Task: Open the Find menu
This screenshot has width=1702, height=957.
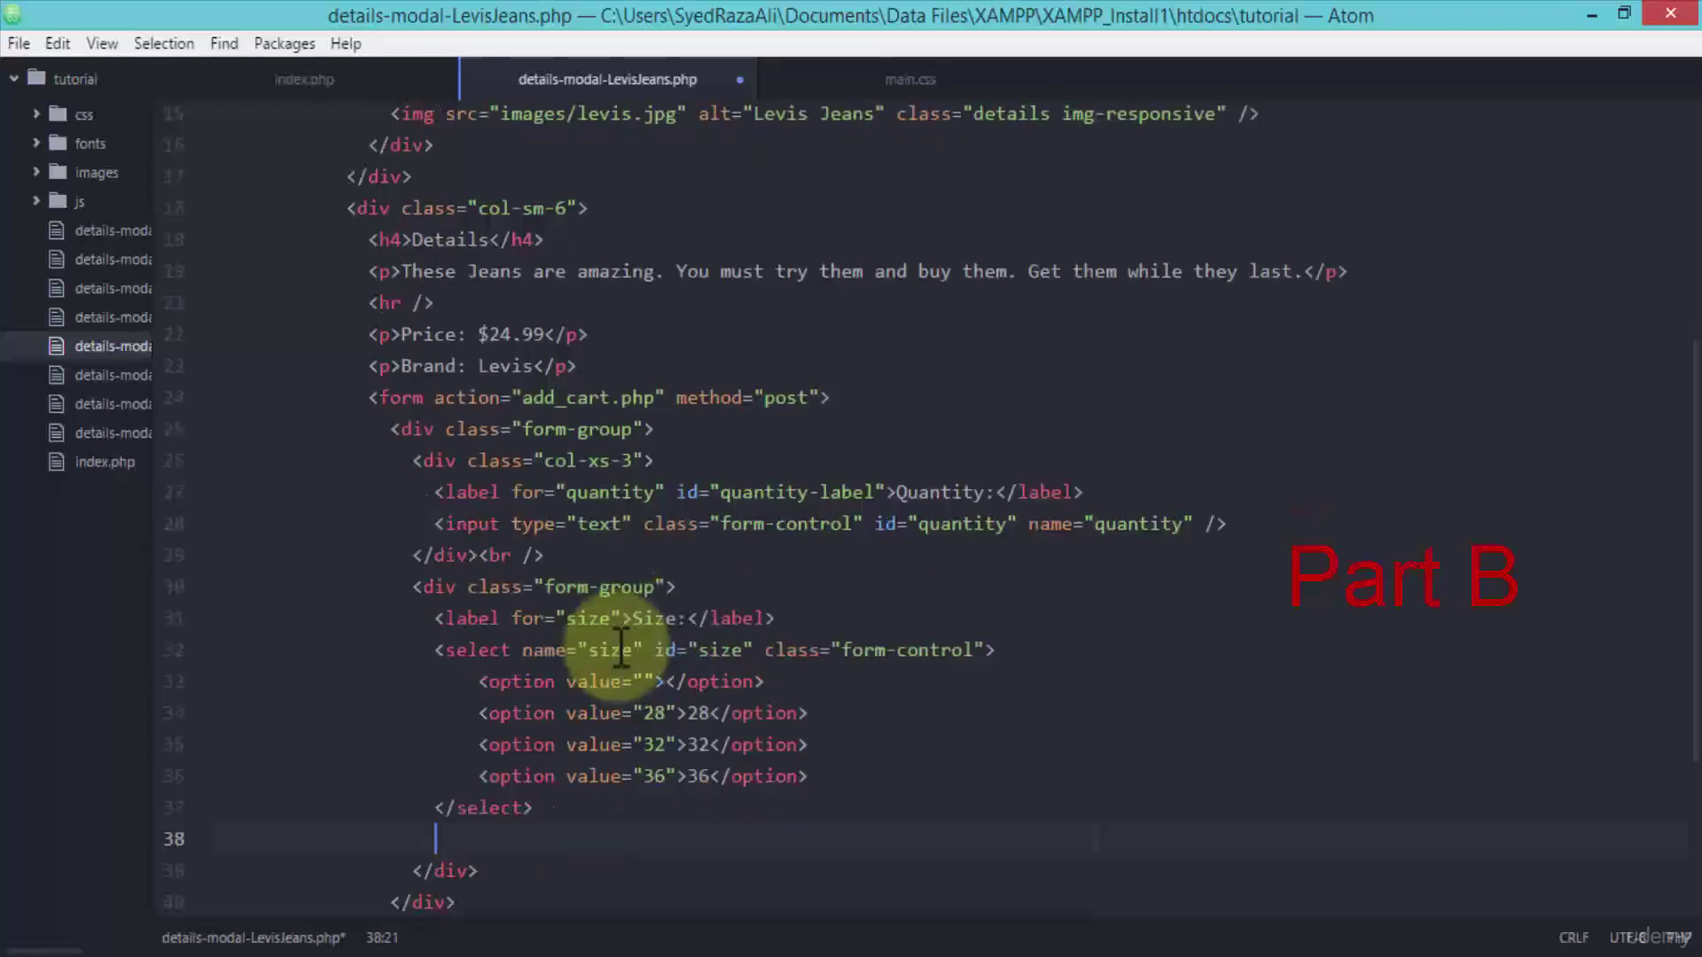Action: click(x=224, y=43)
